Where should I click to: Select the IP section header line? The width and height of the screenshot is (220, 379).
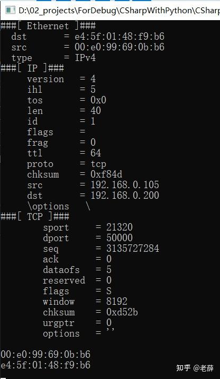point(32,68)
